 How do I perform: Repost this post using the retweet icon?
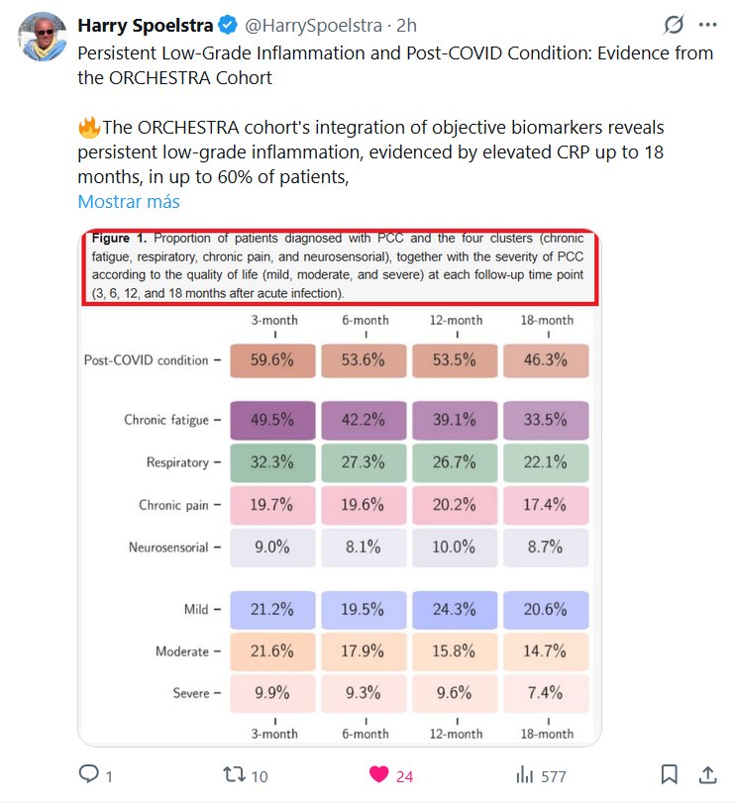[235, 775]
